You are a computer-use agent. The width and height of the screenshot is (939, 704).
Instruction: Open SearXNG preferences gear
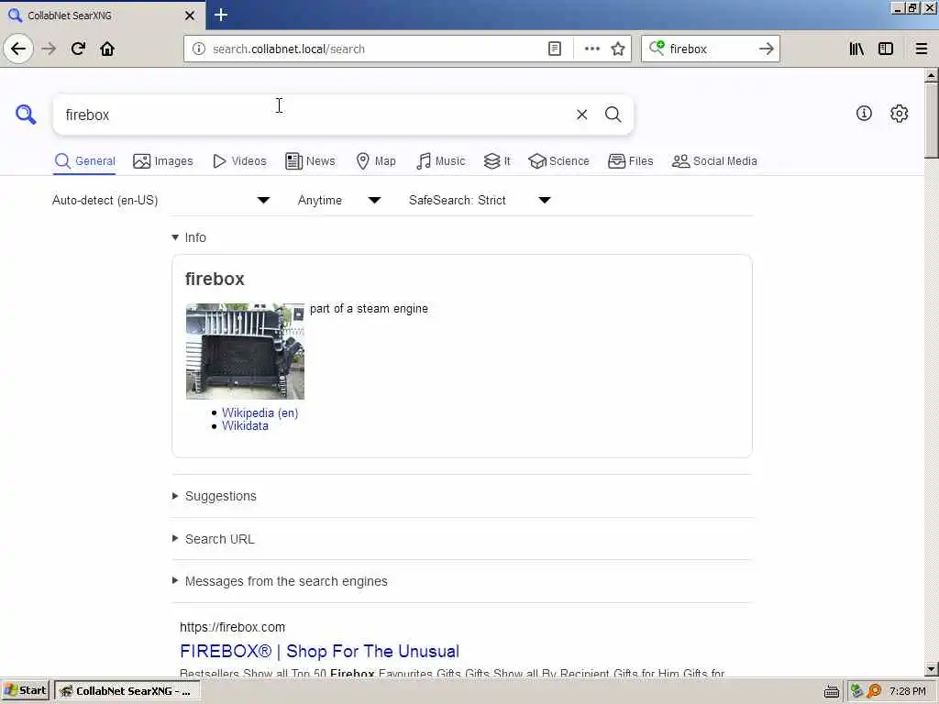(x=899, y=113)
